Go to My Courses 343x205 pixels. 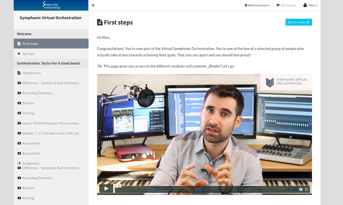point(286,5)
